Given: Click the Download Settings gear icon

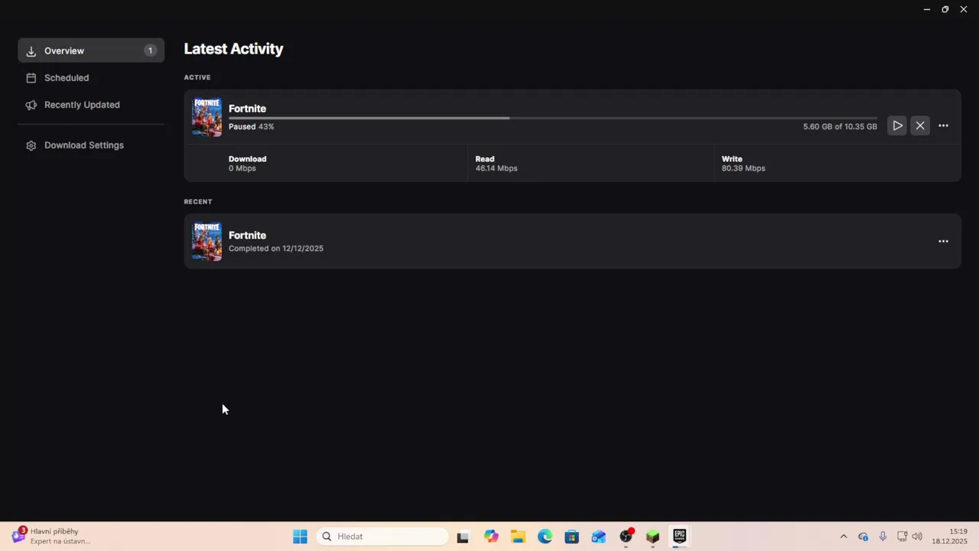Looking at the screenshot, I should tap(31, 145).
